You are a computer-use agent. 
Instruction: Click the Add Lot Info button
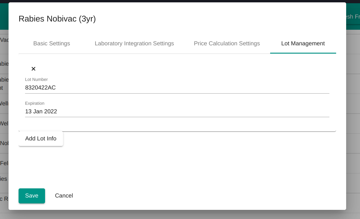(x=41, y=139)
